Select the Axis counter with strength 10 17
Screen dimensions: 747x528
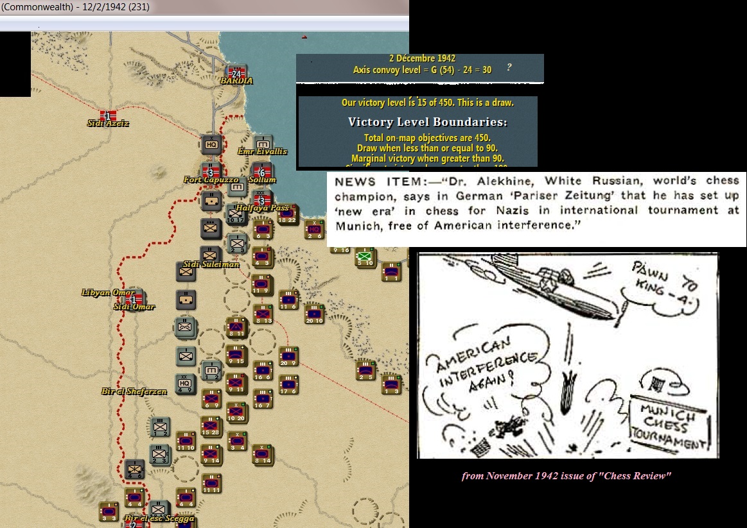pos(236,214)
